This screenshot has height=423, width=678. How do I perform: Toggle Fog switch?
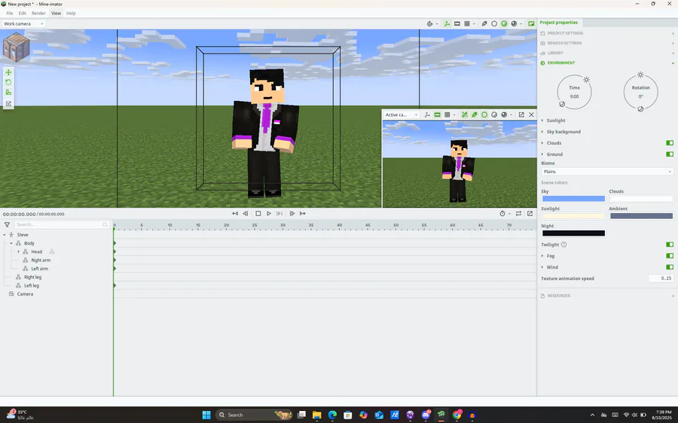pos(670,256)
